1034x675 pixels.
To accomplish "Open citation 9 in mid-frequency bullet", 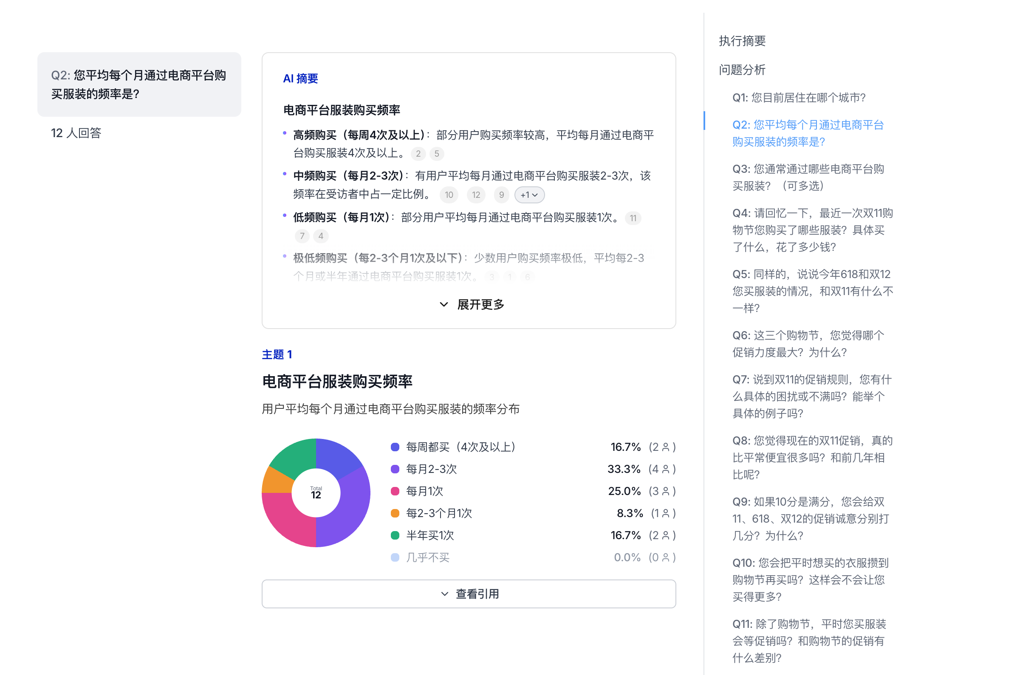I will 501,195.
